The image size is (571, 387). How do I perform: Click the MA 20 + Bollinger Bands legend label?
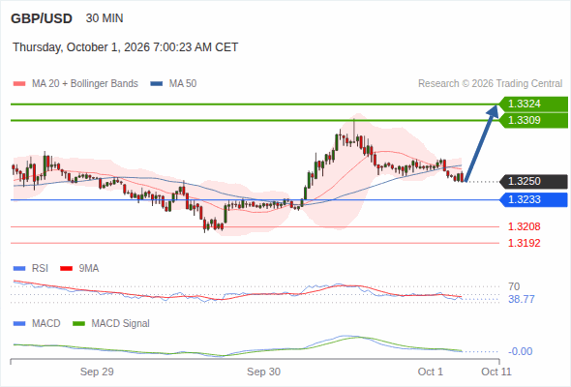[x=85, y=84]
